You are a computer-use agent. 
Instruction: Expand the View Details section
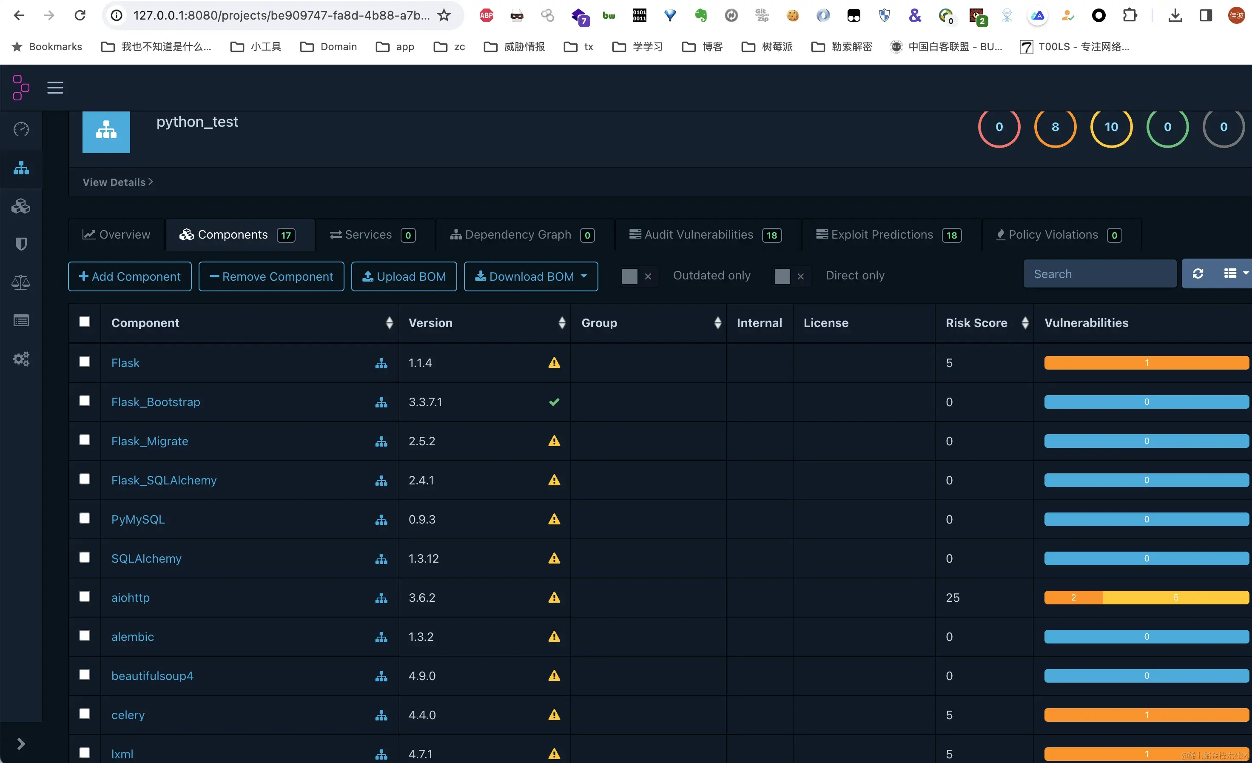117,182
